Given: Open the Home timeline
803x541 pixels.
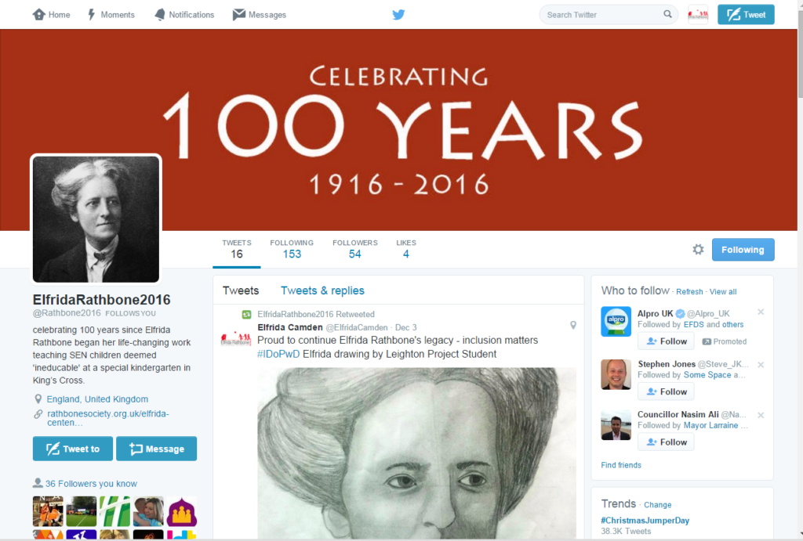Looking at the screenshot, I should pyautogui.click(x=51, y=14).
